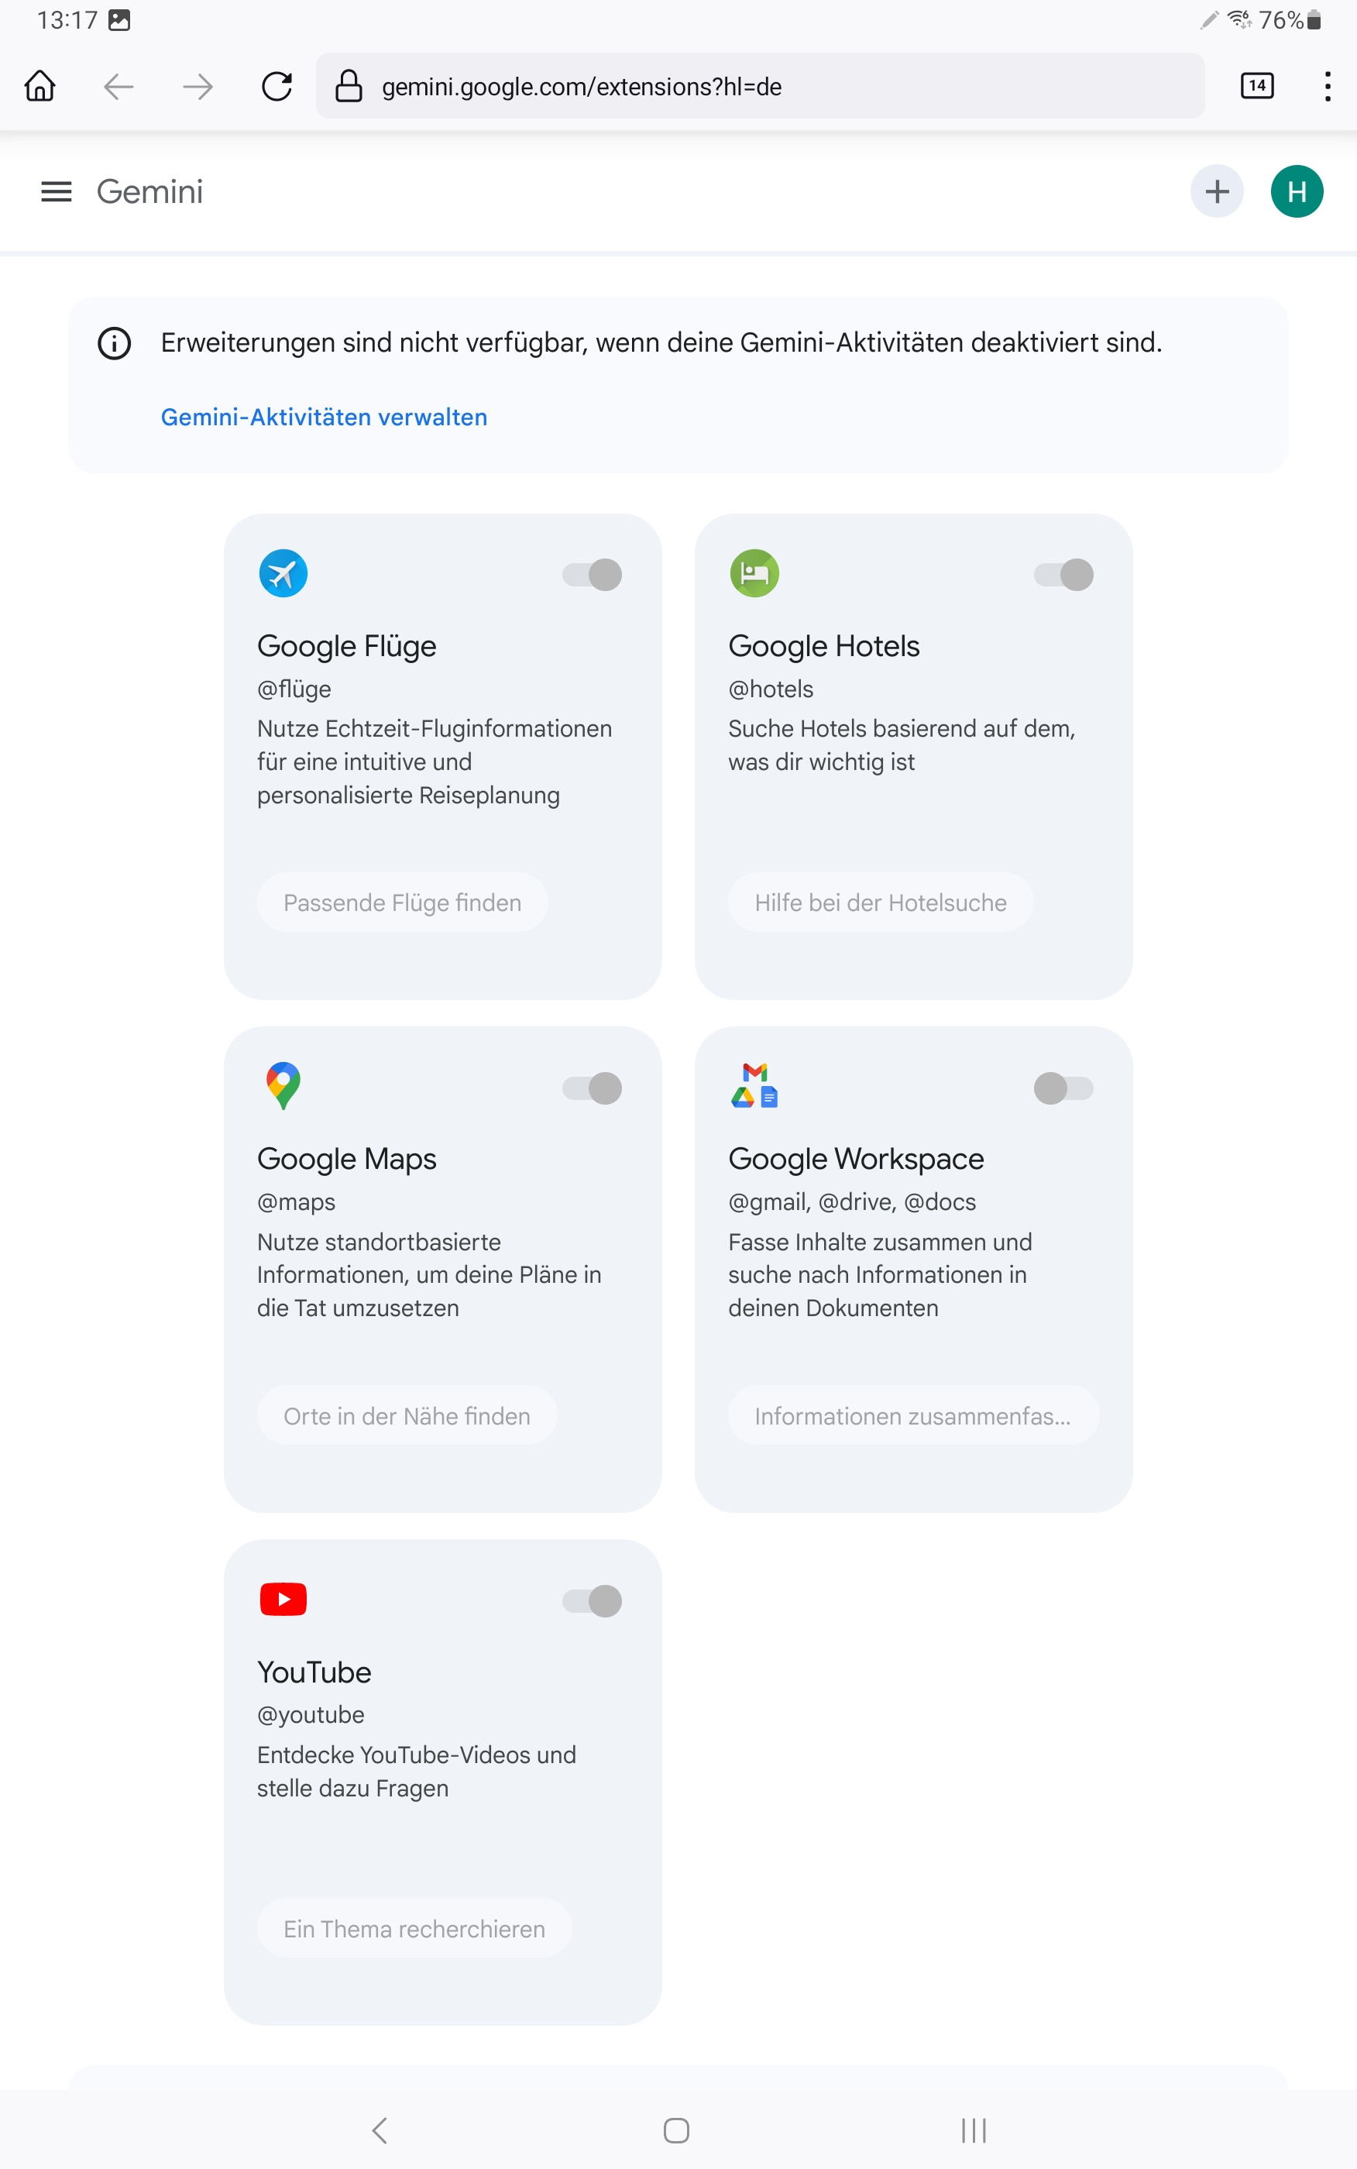Tap the Hilfe bei der Hotelsuche chip

(x=881, y=902)
